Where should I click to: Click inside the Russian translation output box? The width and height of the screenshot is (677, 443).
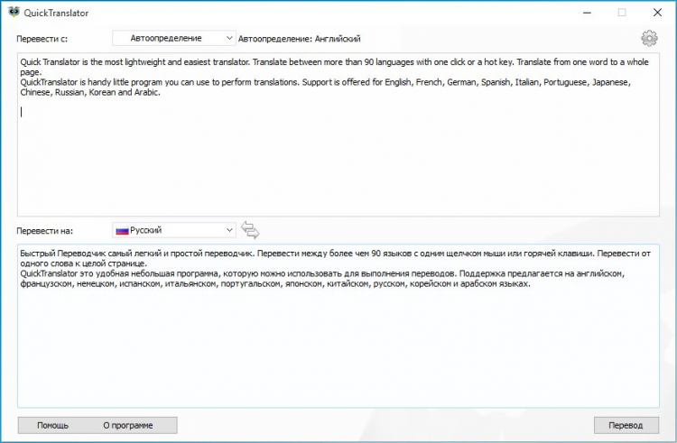point(338,326)
